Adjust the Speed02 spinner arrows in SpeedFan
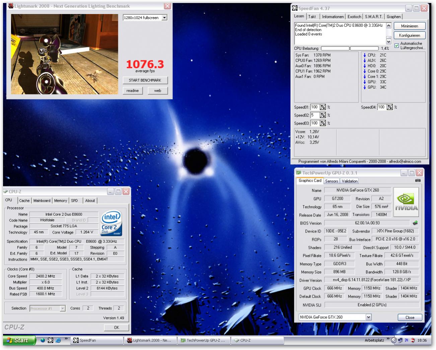Image resolution: width=436 pixels, height=350 pixels. click(x=323, y=115)
